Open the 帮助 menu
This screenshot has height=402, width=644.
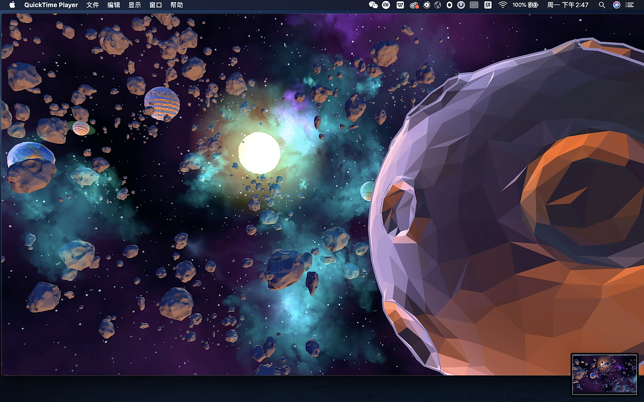pos(177,5)
